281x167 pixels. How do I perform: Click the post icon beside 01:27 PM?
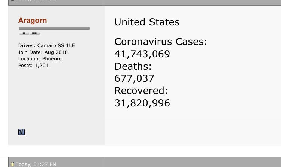pyautogui.click(x=12, y=164)
